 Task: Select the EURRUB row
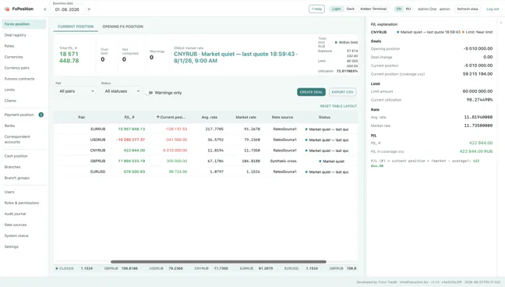coord(206,129)
